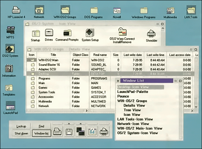
Task: Open the WIN-OS/2 Groups desktop folder
Action: coord(65,10)
